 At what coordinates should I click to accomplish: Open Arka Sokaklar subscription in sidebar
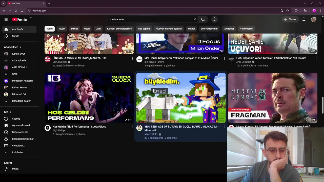tap(19, 61)
